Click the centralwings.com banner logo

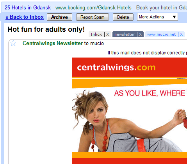116,67
